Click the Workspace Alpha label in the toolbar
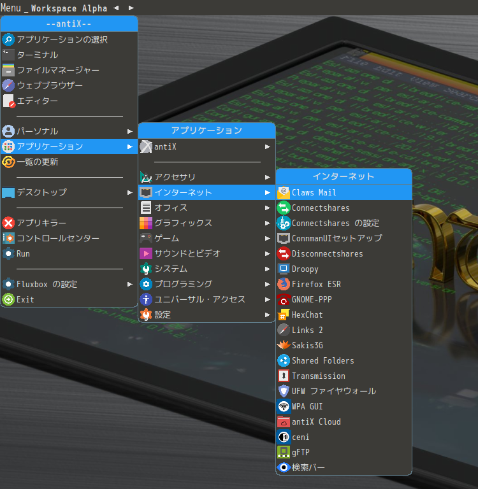The height and width of the screenshot is (489, 478). (69, 8)
